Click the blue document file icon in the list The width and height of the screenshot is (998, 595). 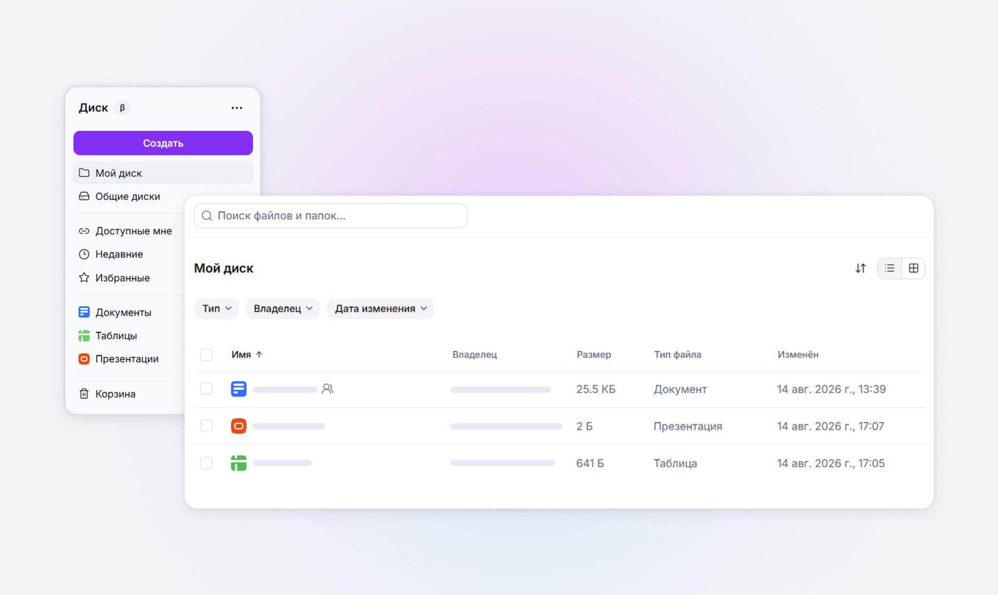(239, 389)
